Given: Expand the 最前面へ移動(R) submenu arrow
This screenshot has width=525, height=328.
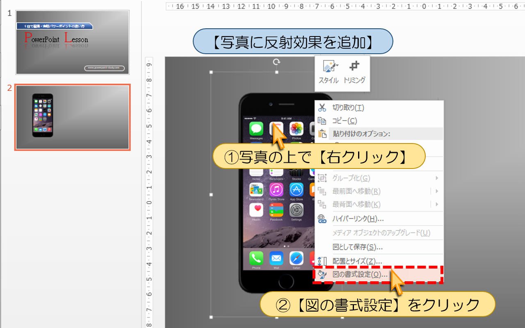Looking at the screenshot, I should pos(437,191).
